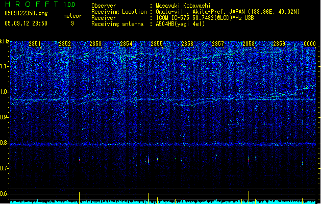This screenshot has width=321, height=204.
Task: Click the red meteor echo just before 2355
Action: click(x=149, y=161)
